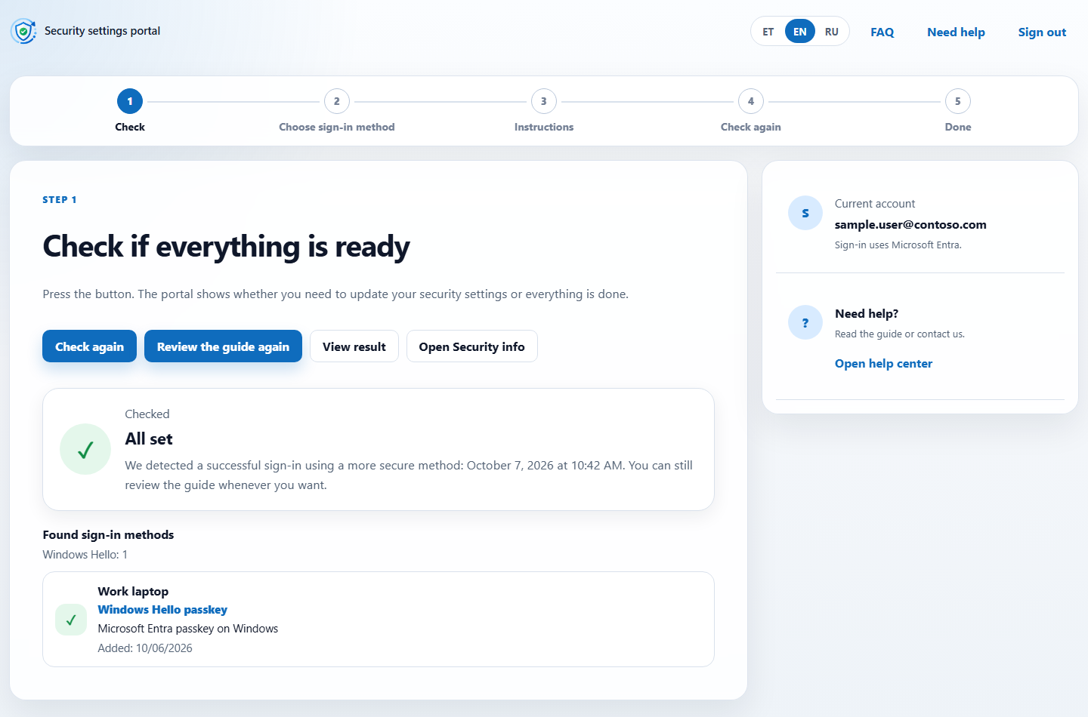Open step 3 Instructions

[x=544, y=111]
